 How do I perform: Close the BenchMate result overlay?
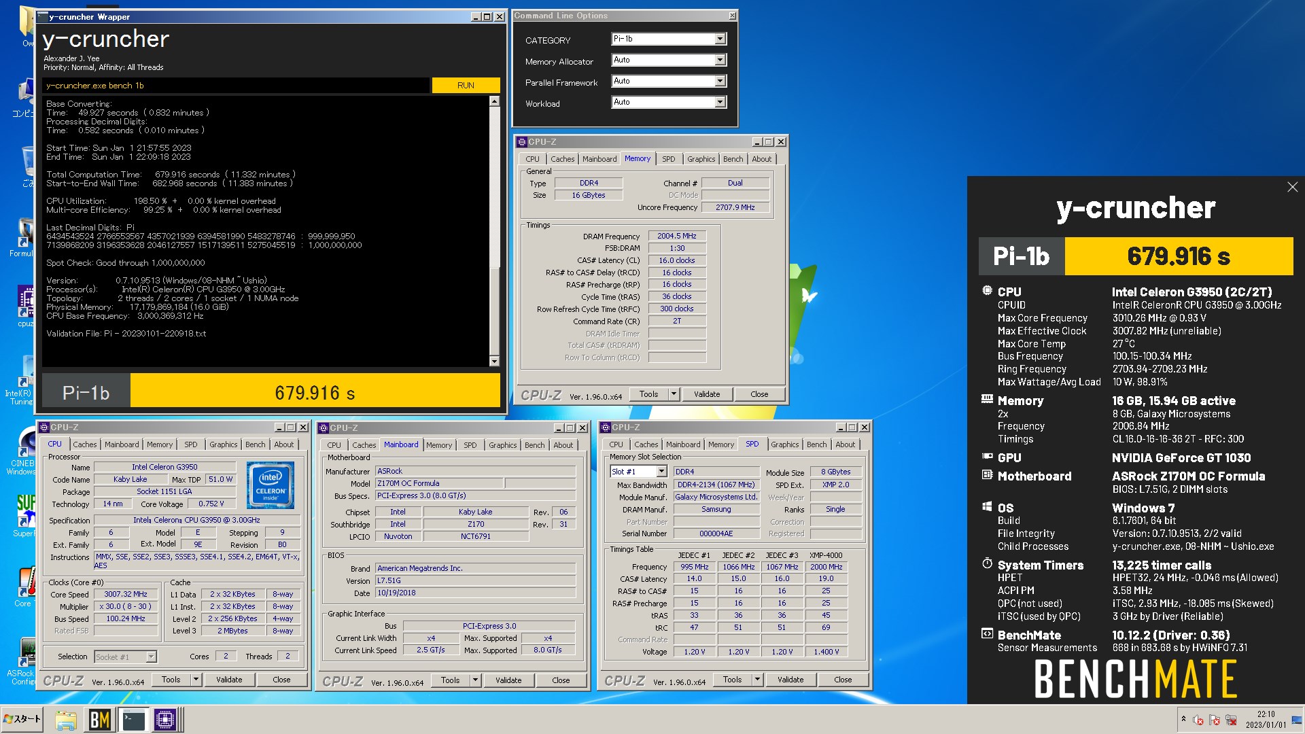[1292, 187]
